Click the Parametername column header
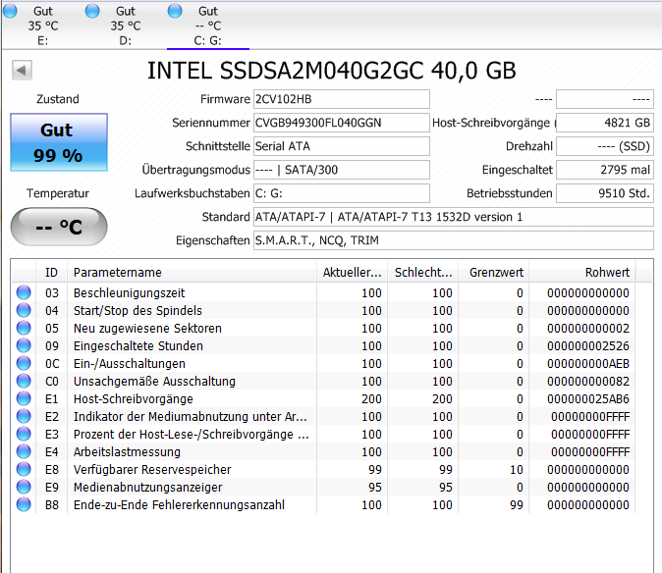Screen dimensions: 662x573 (192, 273)
